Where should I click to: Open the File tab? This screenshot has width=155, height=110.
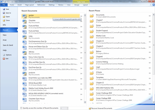pyautogui.click(x=4, y=5)
